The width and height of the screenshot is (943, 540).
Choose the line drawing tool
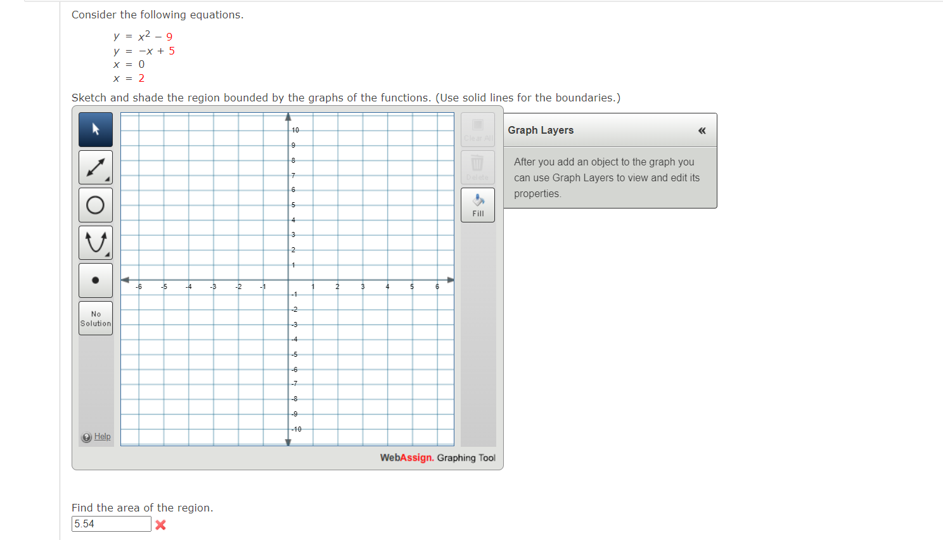pos(95,167)
